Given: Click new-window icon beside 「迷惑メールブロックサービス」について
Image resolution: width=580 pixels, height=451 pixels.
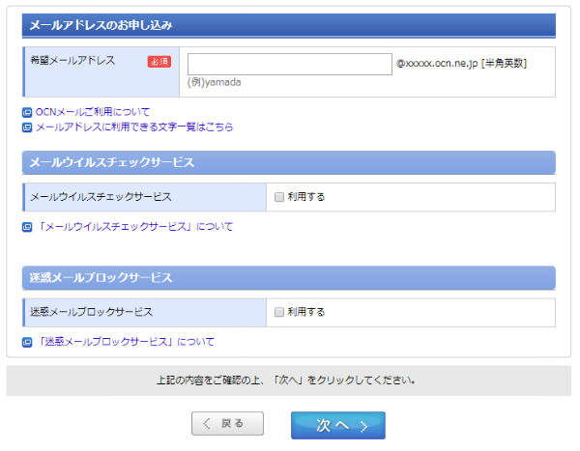Looking at the screenshot, I should pyautogui.click(x=27, y=342).
